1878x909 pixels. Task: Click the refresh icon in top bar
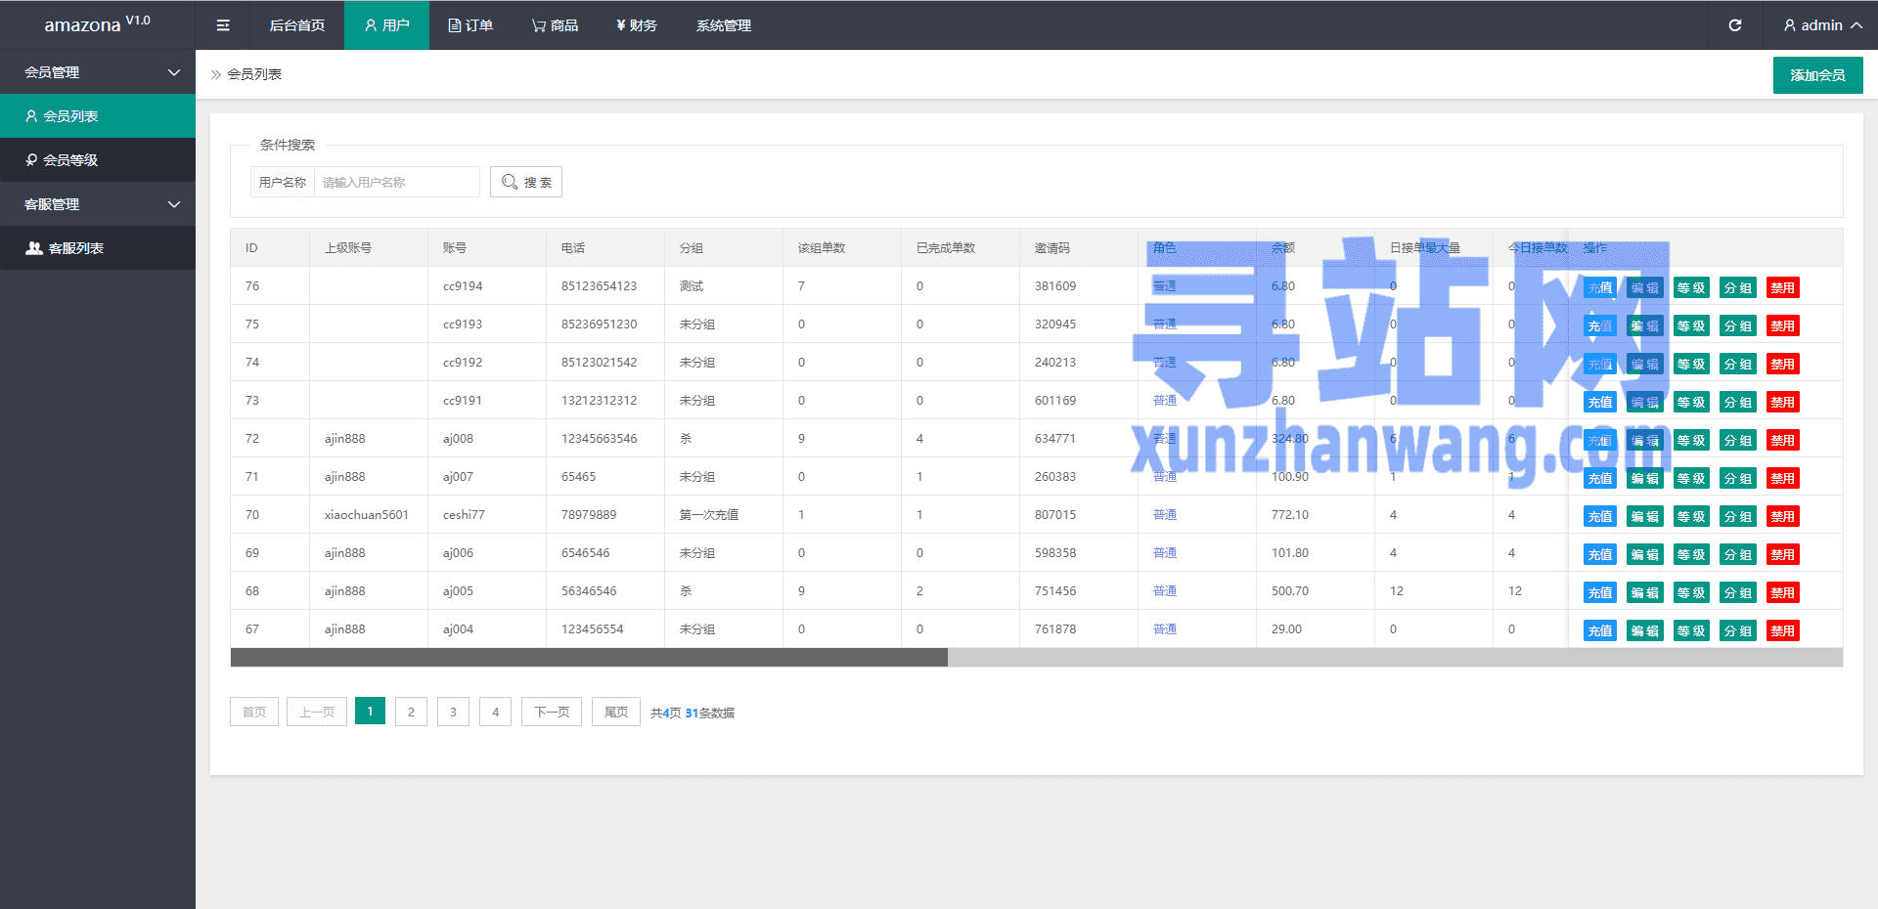pos(1734,25)
